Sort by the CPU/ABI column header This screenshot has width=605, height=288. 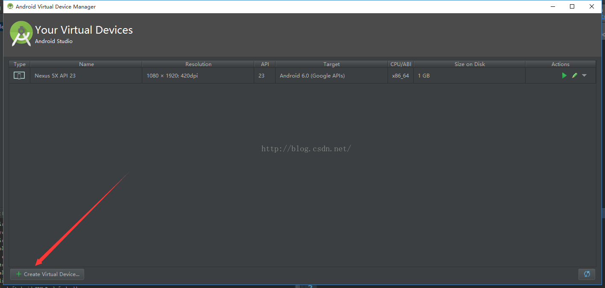click(401, 64)
